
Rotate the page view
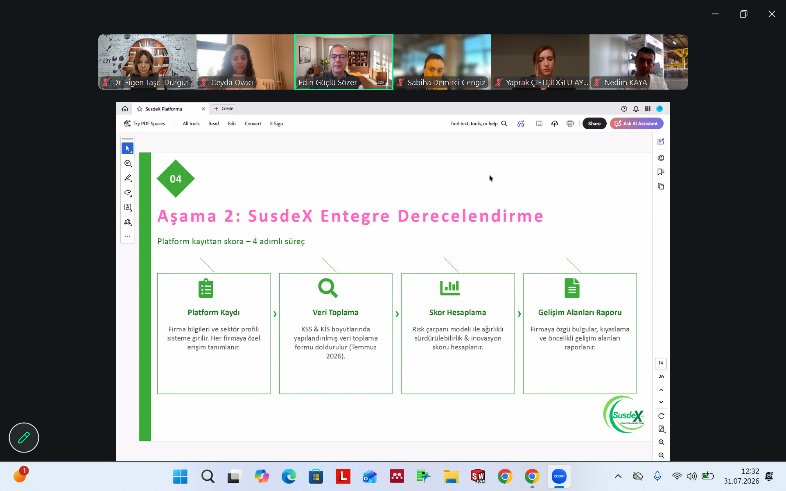pyautogui.click(x=661, y=416)
